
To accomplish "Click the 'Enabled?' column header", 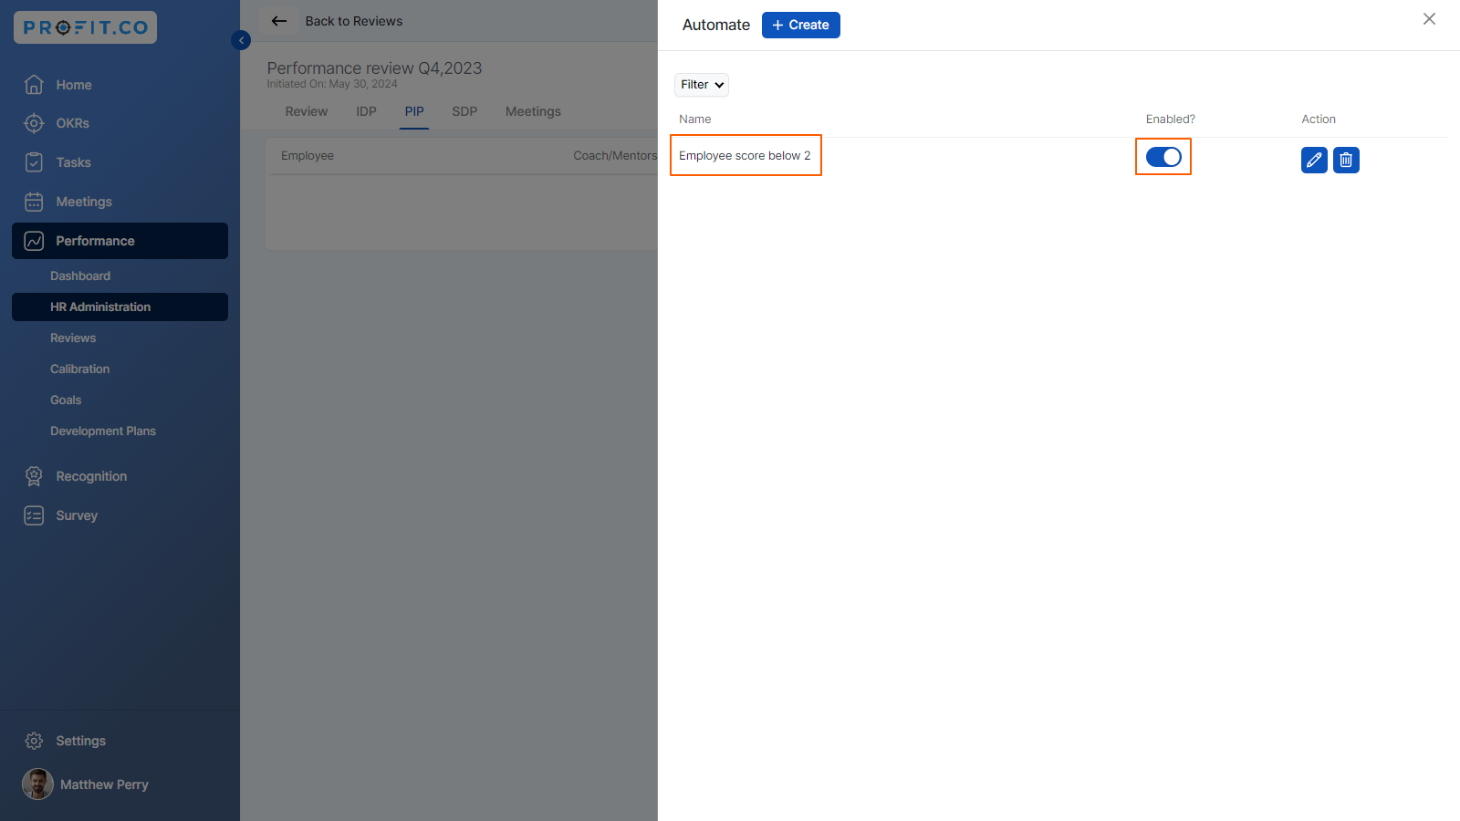I will click(1171, 120).
